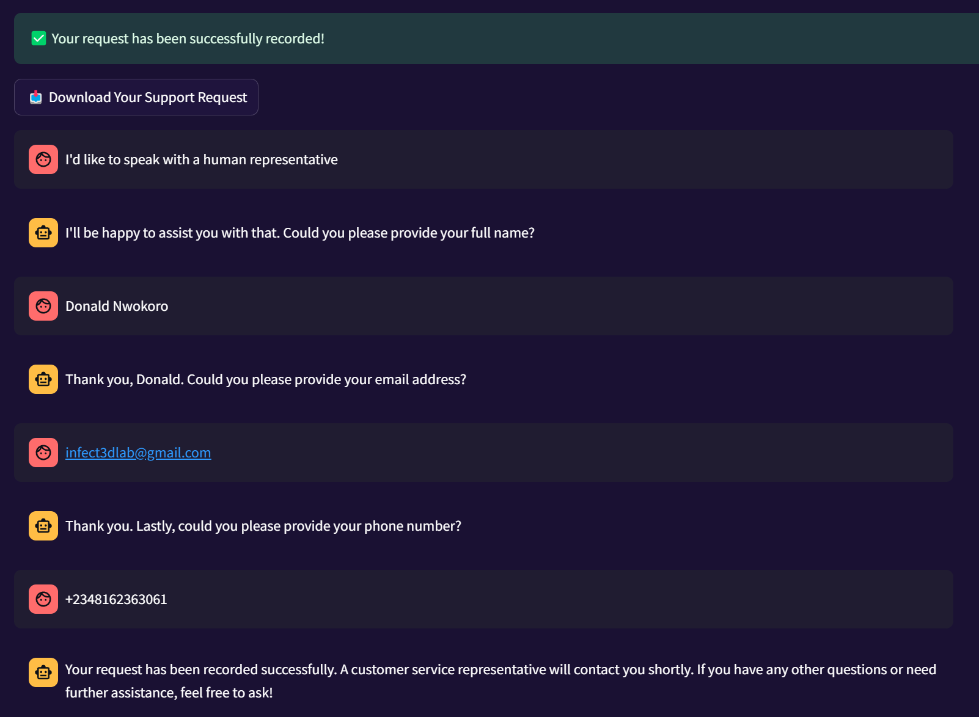Image resolution: width=979 pixels, height=717 pixels.
Task: Click user avatar beside +2348162363061
Action: click(x=43, y=599)
